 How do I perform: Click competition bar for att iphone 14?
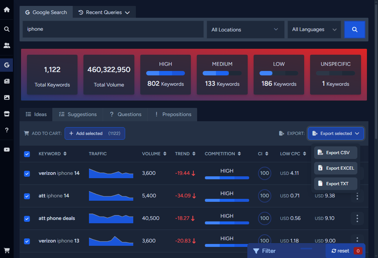click(x=227, y=200)
